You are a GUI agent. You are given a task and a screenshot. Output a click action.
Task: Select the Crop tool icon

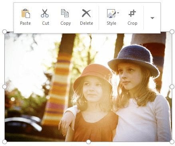(132, 13)
